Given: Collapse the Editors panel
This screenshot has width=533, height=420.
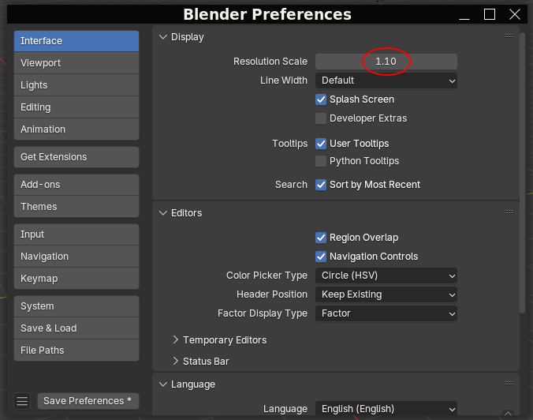Looking at the screenshot, I should pyautogui.click(x=163, y=213).
